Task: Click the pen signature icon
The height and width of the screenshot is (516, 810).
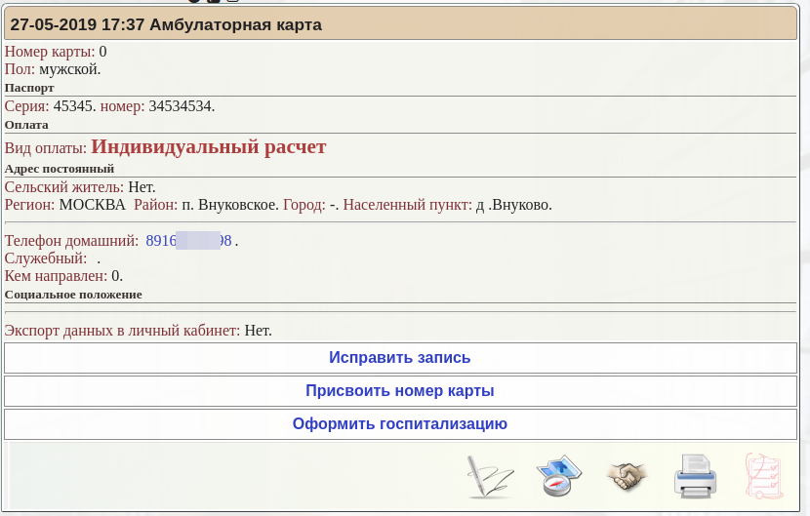Action: 489,477
